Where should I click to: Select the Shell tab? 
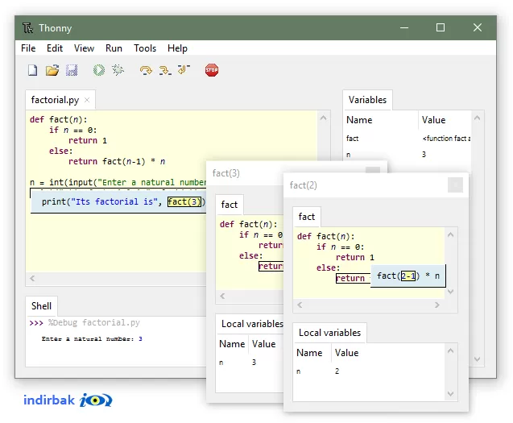(41, 306)
